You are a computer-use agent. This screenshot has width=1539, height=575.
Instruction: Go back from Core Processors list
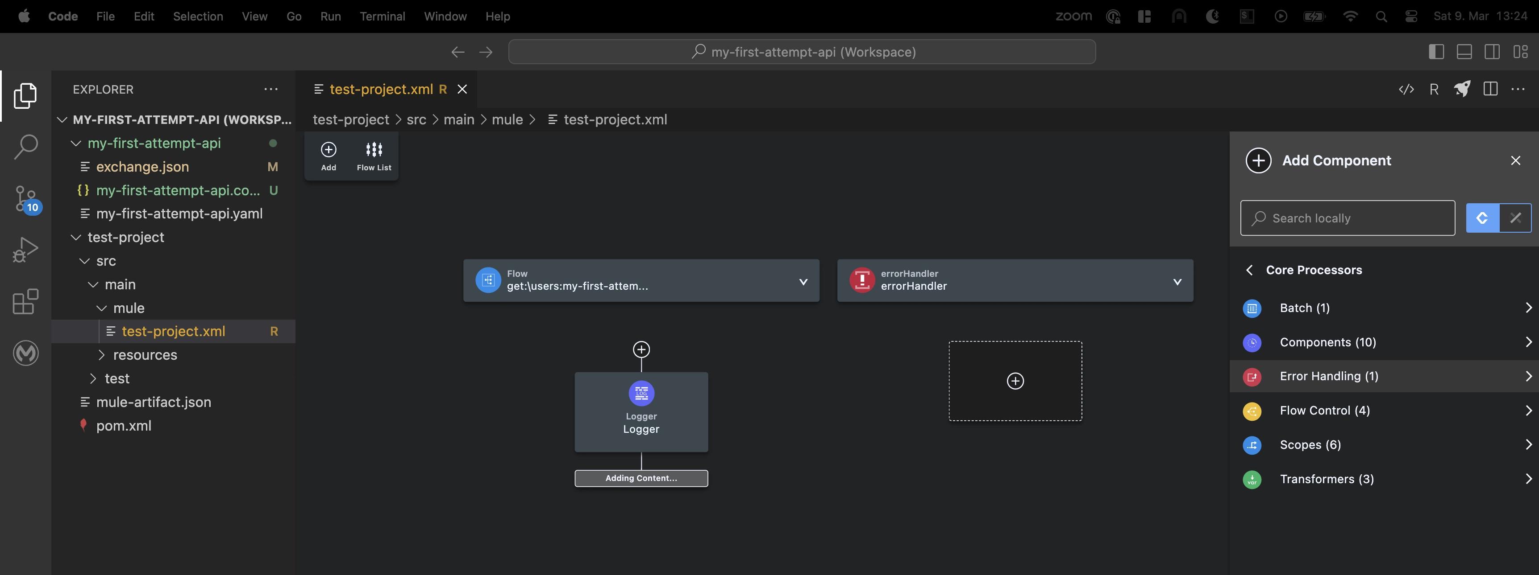tap(1248, 270)
